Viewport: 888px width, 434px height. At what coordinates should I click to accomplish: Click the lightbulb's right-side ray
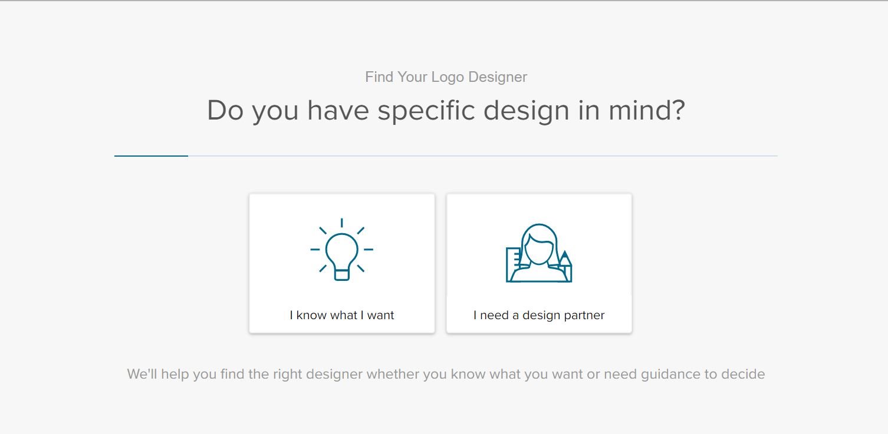(369, 250)
